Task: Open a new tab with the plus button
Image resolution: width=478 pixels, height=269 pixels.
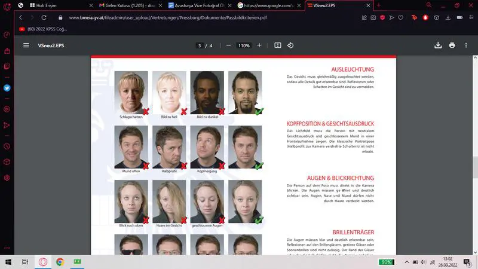Action: coord(379,5)
